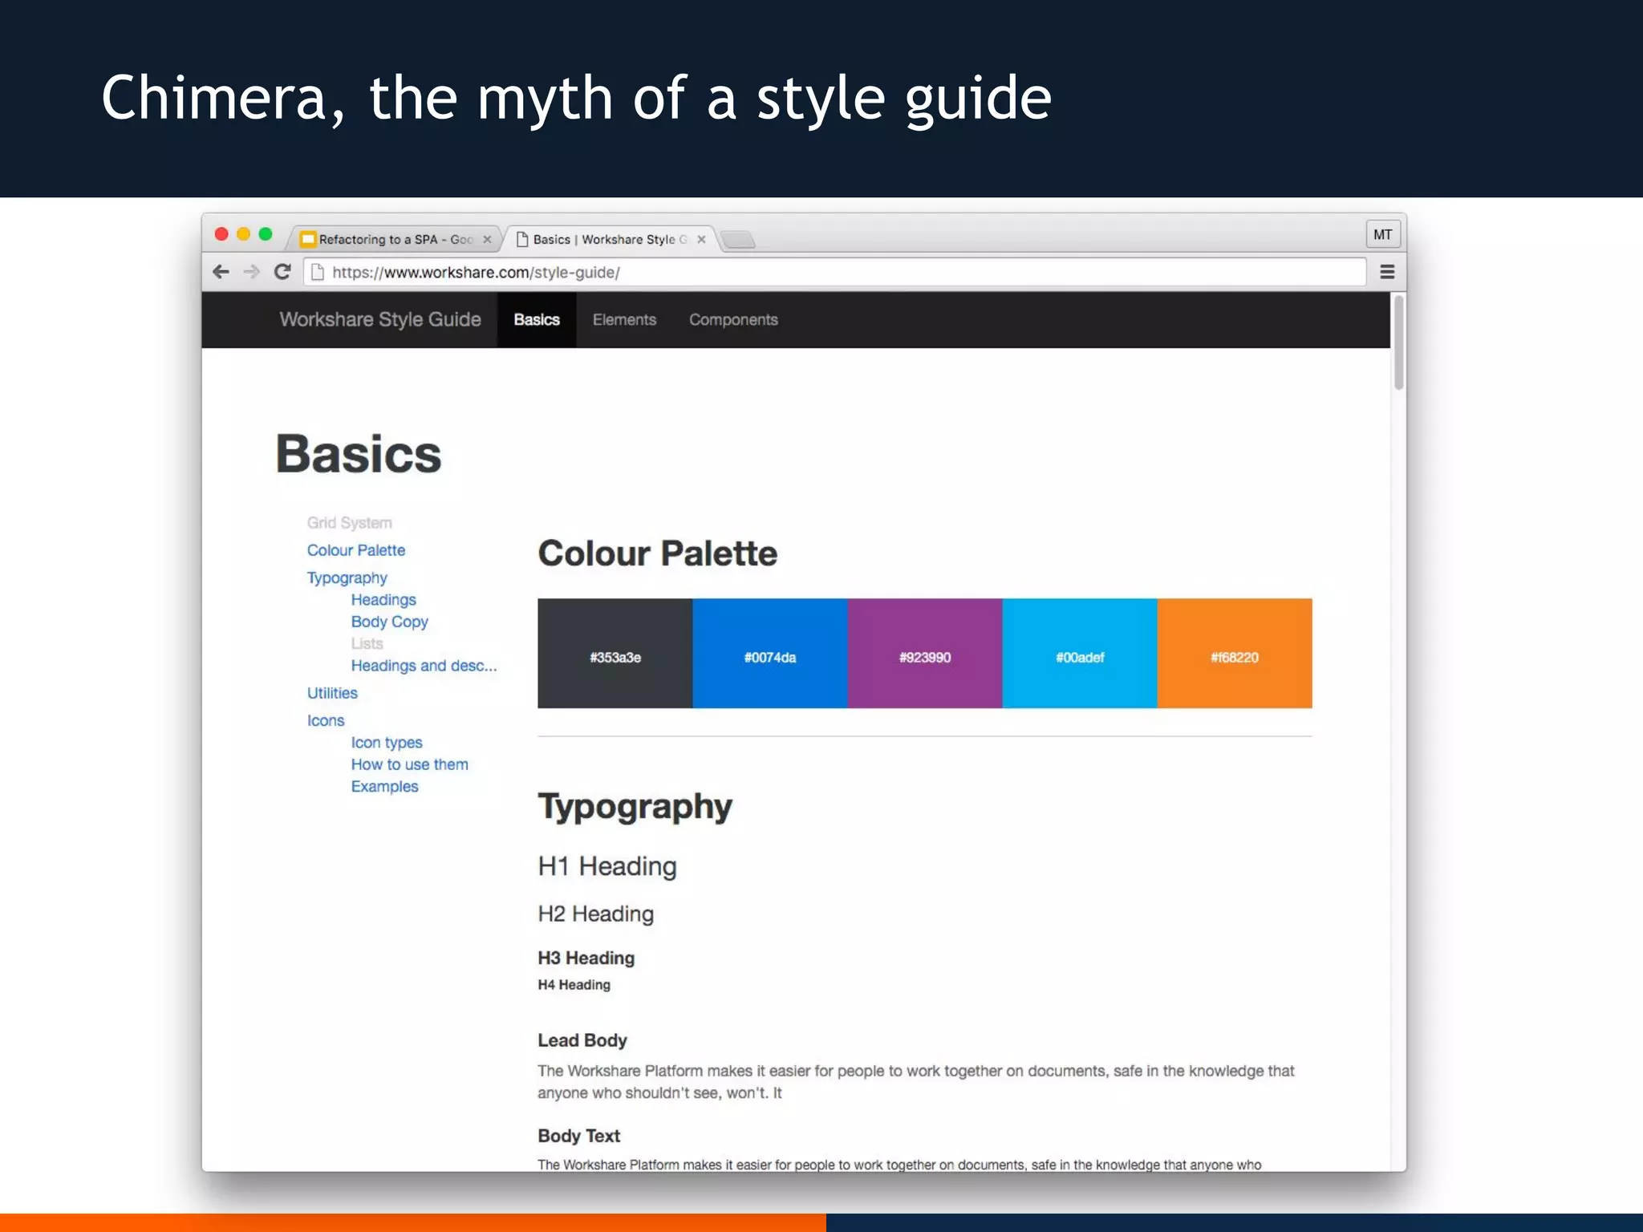The image size is (1643, 1232).
Task: Select the Basics navigation item
Action: pos(537,320)
